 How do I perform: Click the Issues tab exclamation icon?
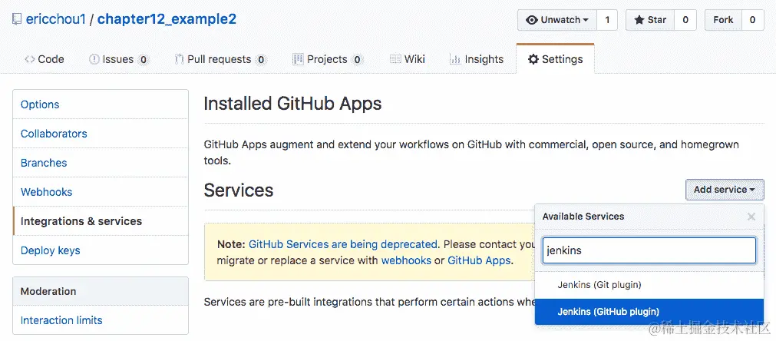(x=94, y=59)
